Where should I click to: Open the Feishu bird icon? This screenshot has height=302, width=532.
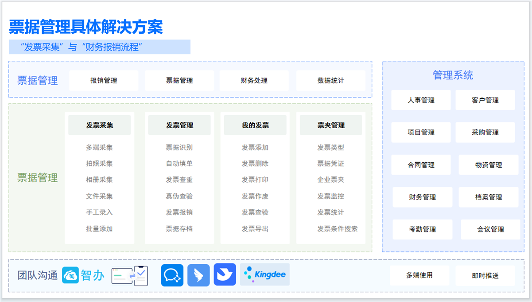point(225,275)
